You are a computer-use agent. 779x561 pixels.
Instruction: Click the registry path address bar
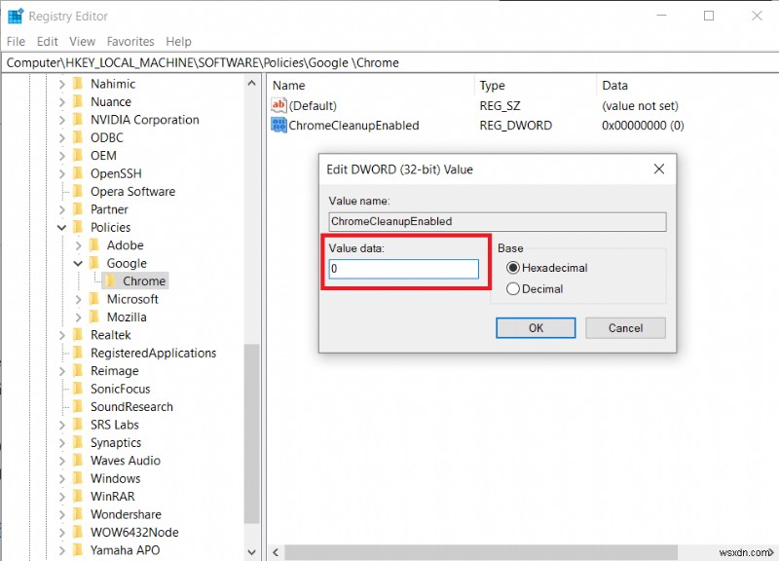(x=389, y=62)
